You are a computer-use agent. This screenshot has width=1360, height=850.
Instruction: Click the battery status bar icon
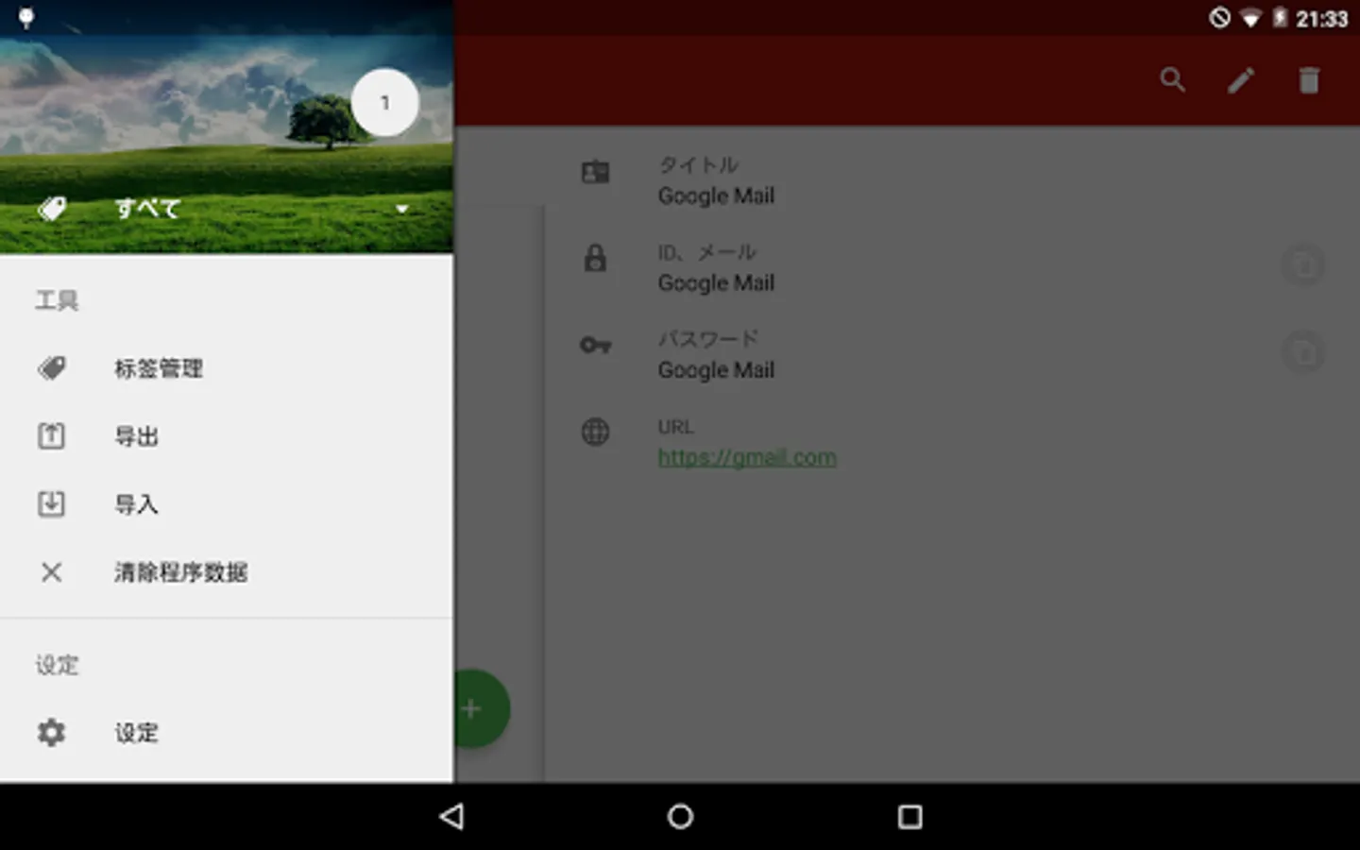coord(1280,18)
